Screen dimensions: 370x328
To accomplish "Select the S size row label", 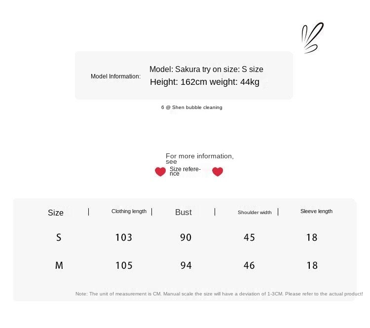I will click(x=59, y=238).
